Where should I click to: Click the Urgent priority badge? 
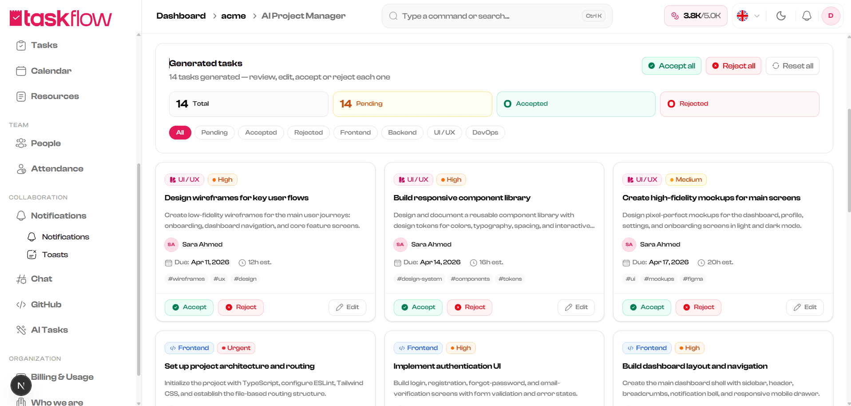click(236, 348)
